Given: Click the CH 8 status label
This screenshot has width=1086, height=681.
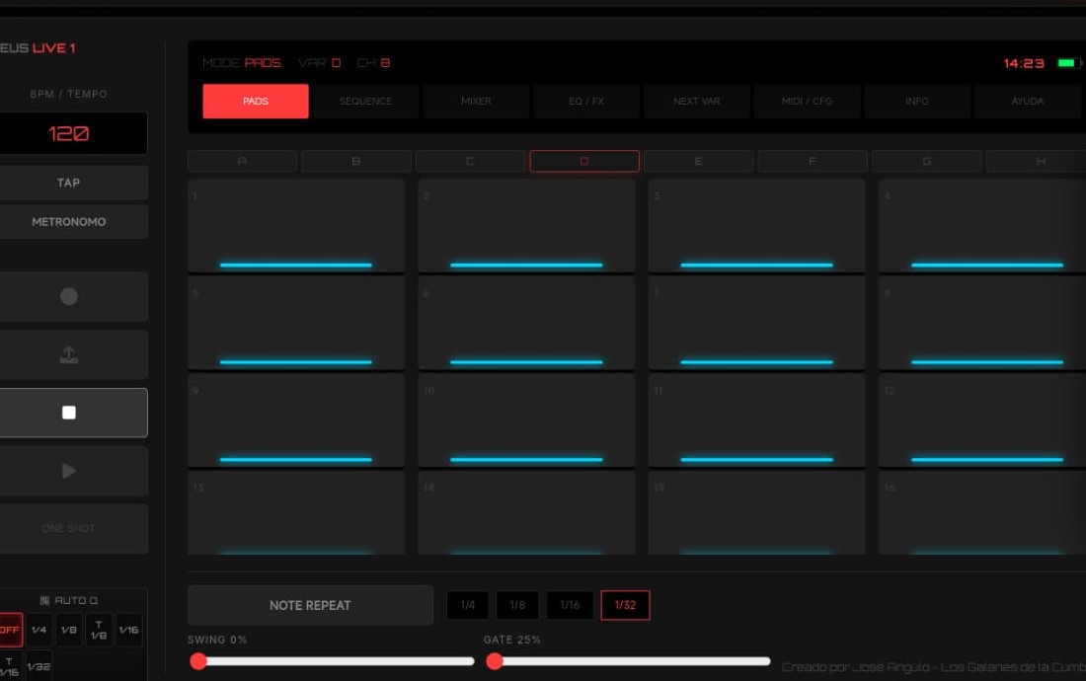Looking at the screenshot, I should [x=373, y=63].
